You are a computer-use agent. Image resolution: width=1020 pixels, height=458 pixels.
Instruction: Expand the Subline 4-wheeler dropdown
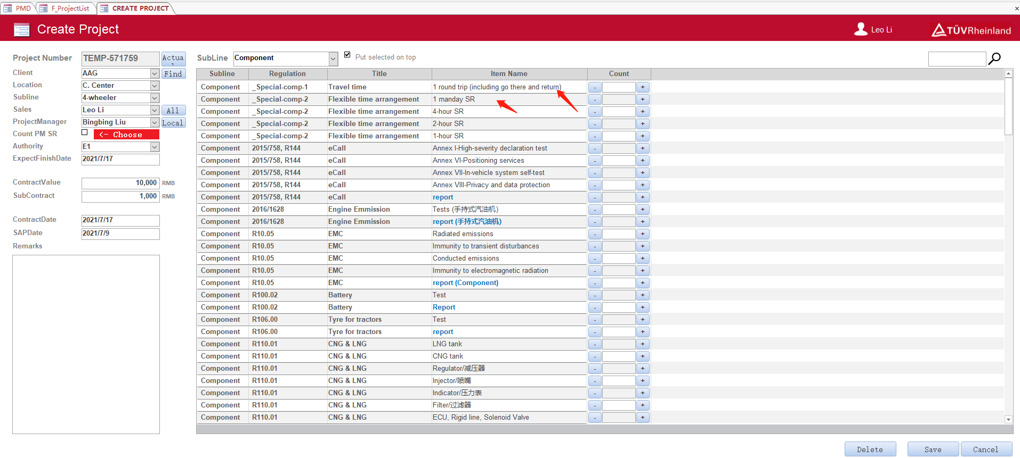pos(155,98)
